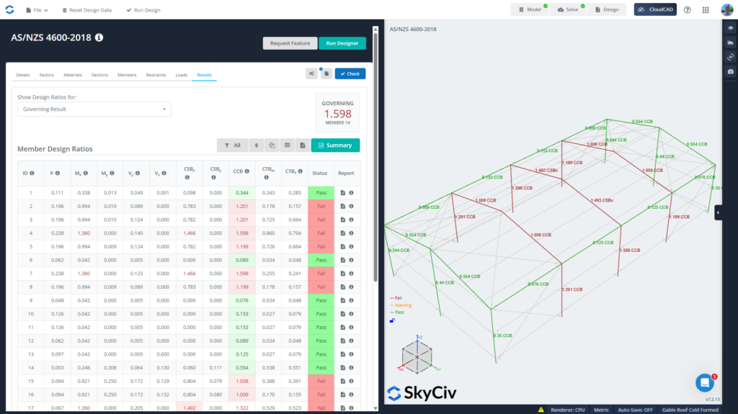The image size is (738, 414).
Task: Click the 3D rotate view icon
Action: coord(731,57)
